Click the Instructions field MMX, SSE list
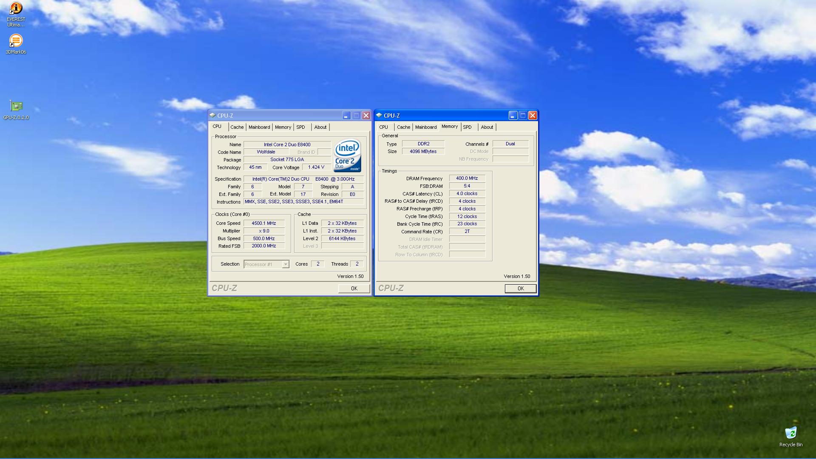This screenshot has width=816, height=459. click(303, 202)
